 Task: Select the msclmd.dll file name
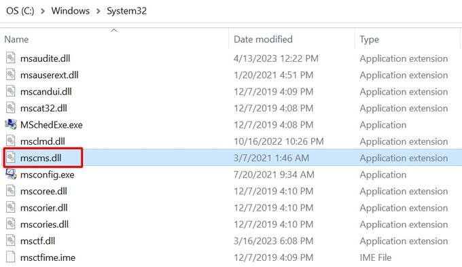42,141
